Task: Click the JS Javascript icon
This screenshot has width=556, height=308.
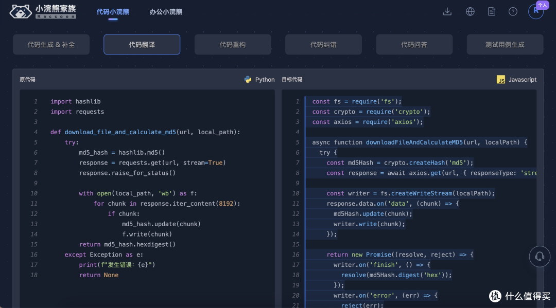Action: [501, 80]
